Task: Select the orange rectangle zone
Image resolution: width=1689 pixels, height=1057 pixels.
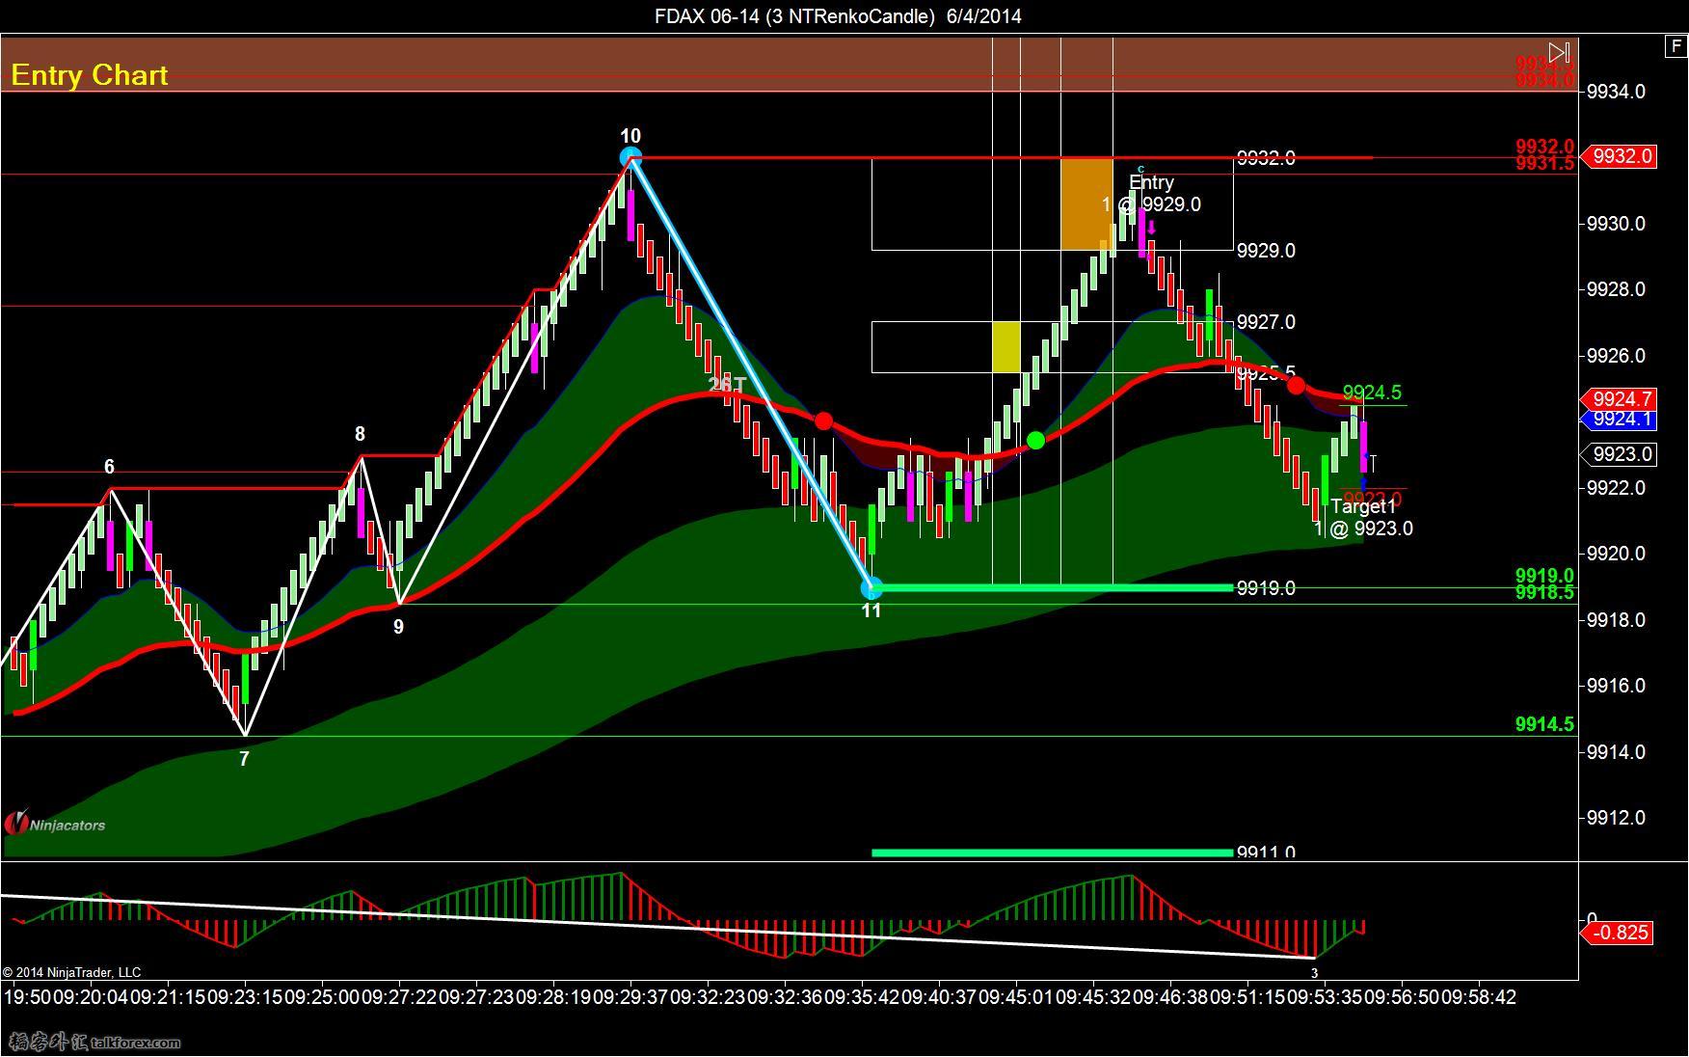Action: click(x=1086, y=204)
